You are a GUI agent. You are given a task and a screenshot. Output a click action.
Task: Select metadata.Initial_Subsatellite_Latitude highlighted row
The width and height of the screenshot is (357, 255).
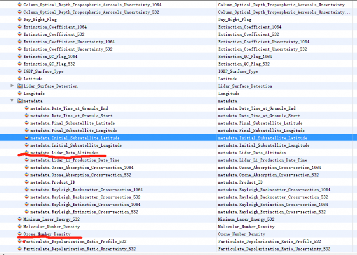(x=75, y=138)
